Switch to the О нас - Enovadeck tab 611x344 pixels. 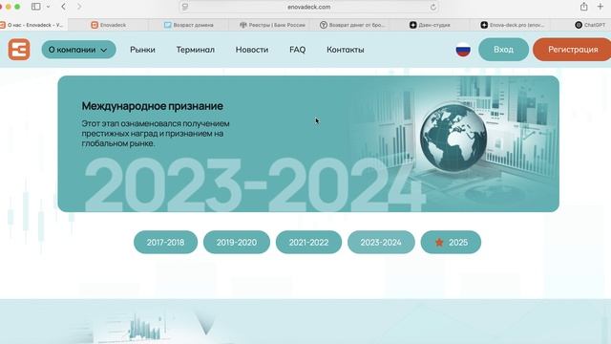pyautogui.click(x=33, y=25)
